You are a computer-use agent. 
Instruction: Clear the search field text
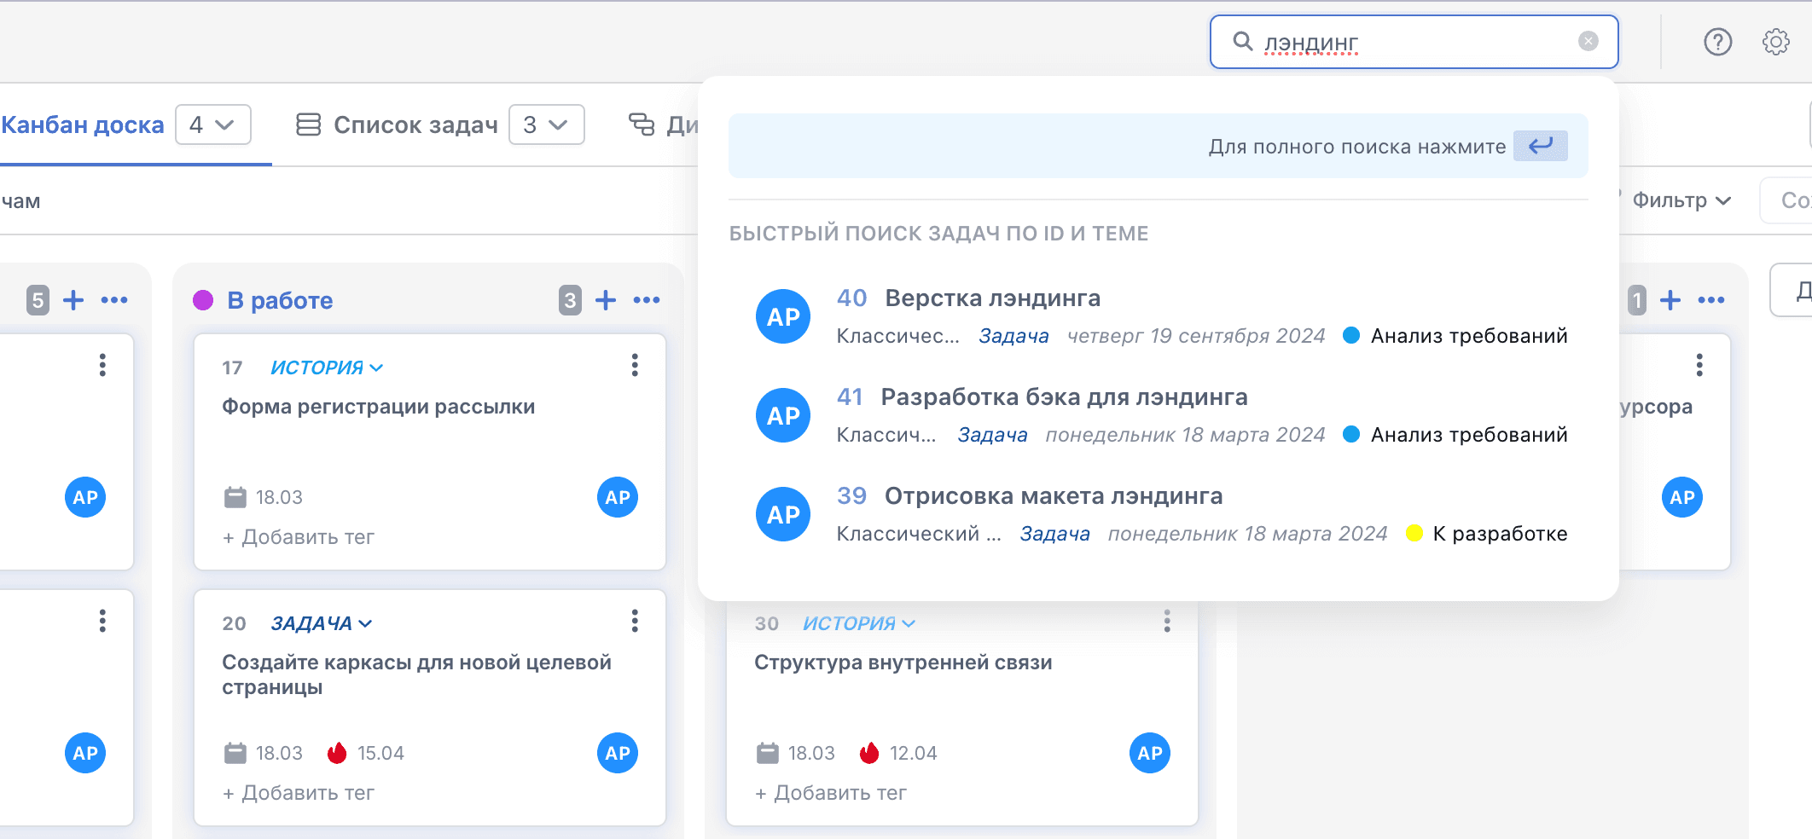[1588, 41]
